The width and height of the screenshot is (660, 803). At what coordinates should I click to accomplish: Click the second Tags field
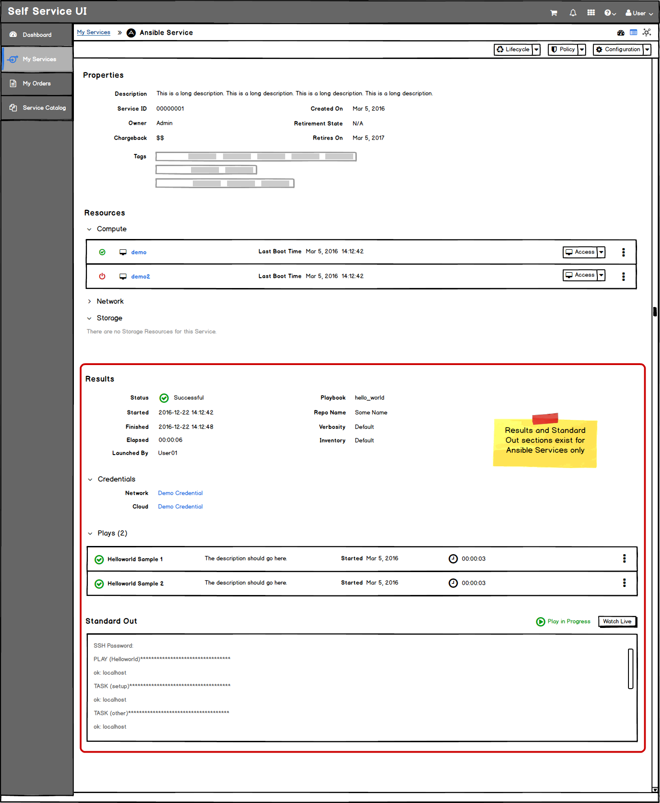point(206,170)
